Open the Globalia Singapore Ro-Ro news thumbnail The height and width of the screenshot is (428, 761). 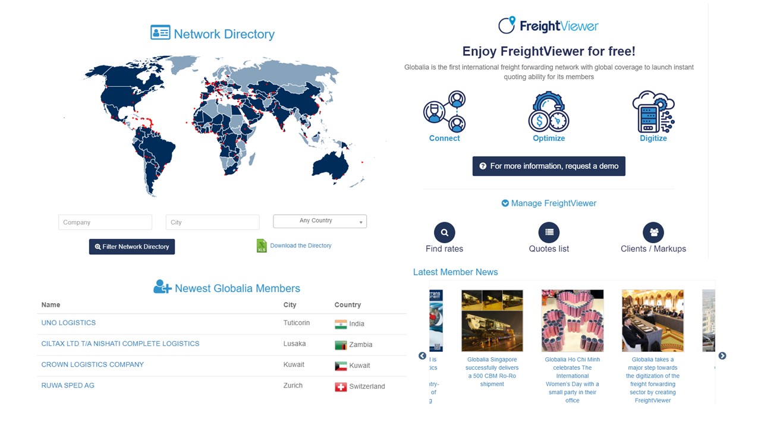click(x=492, y=320)
